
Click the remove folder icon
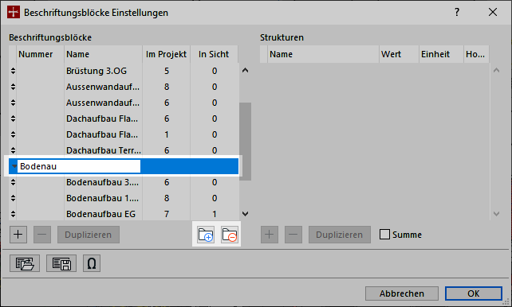230,235
